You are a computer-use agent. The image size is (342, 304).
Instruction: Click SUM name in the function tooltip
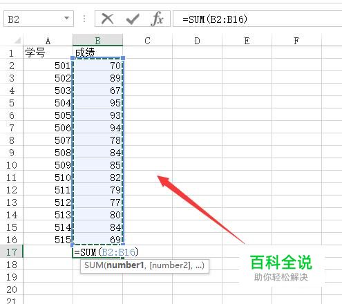pos(94,265)
